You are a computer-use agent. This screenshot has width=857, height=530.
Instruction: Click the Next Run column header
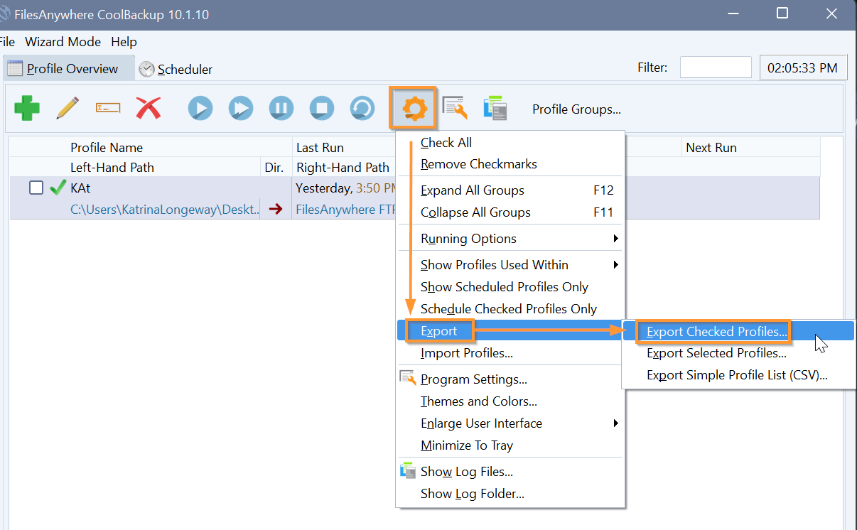pyautogui.click(x=711, y=148)
